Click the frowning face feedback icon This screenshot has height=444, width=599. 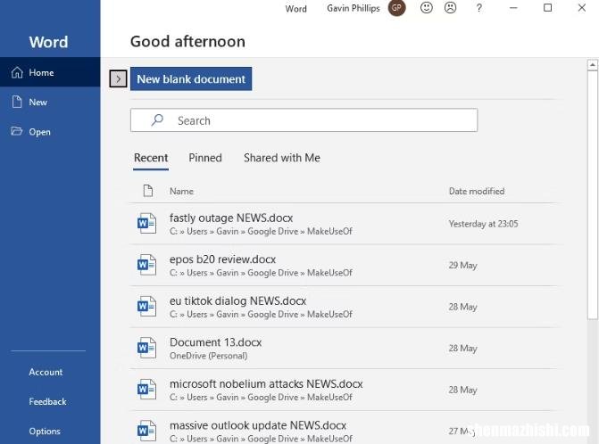[x=451, y=8]
